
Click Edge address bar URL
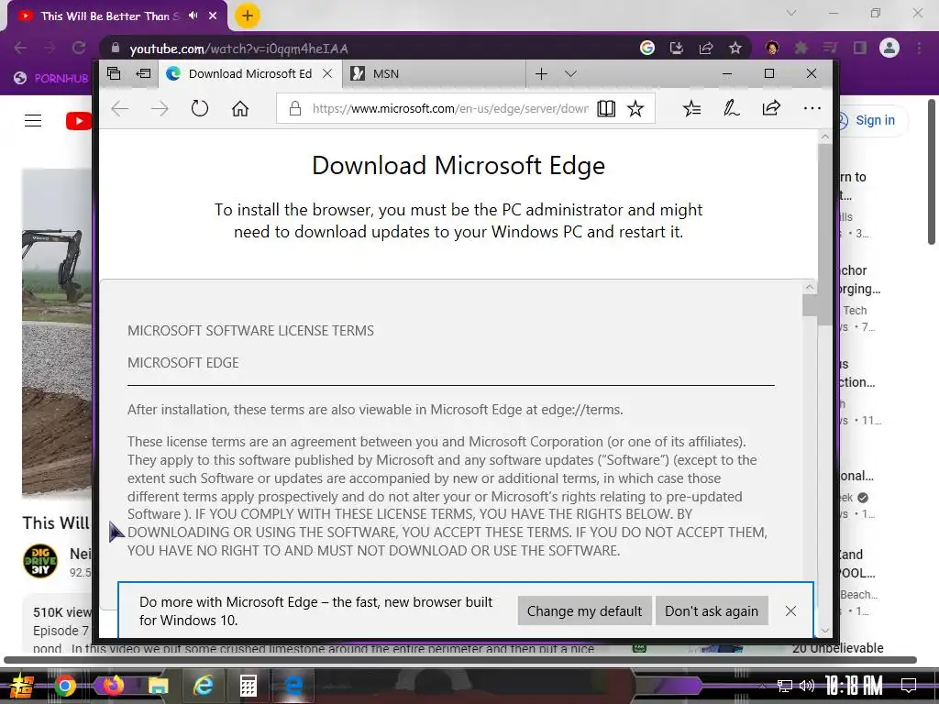[450, 108]
